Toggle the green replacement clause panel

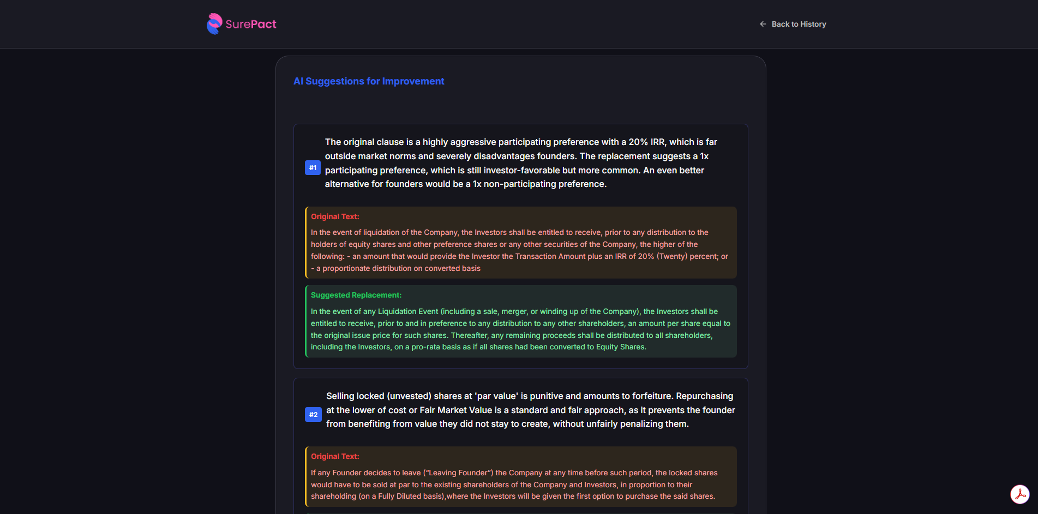[520, 322]
